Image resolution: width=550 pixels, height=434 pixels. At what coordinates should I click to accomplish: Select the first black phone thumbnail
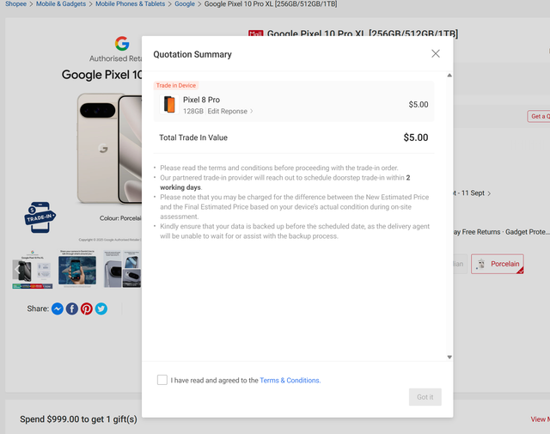point(33,269)
